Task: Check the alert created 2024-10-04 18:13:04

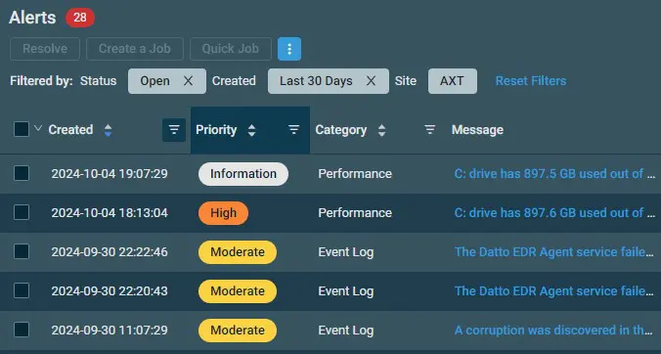Action: coord(22,212)
